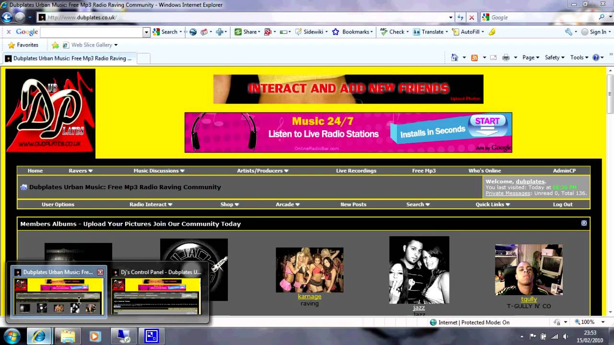Viewport: 614px width, 345px height.
Task: Click the Refresh page icon
Action: [460, 17]
